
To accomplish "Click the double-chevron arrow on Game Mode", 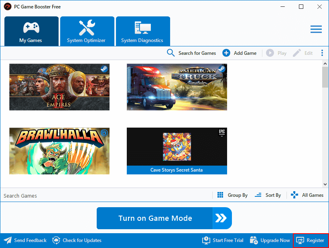I will (x=221, y=218).
